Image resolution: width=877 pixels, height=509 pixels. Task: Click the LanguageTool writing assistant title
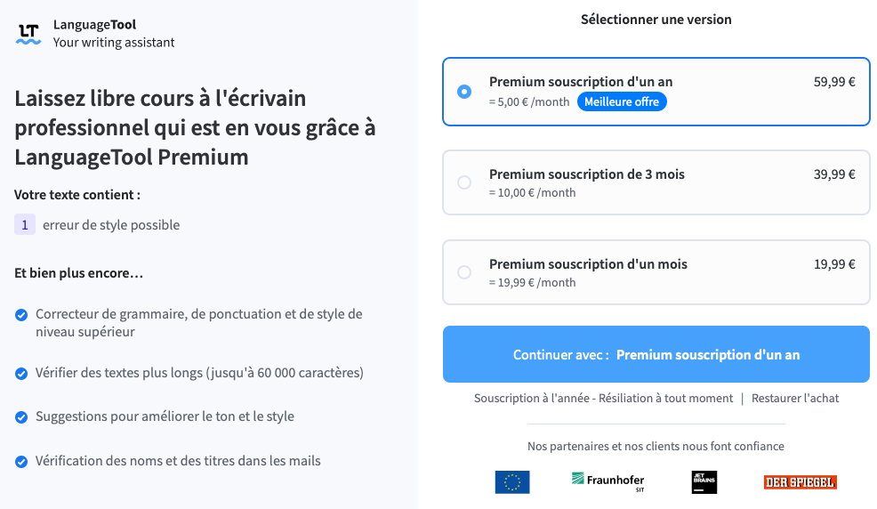point(113,34)
